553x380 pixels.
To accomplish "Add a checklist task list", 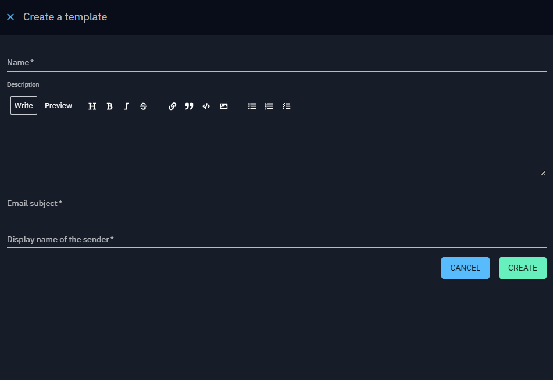I will click(x=286, y=106).
